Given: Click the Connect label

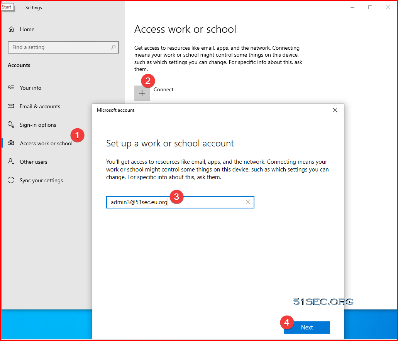Looking at the screenshot, I should [x=163, y=89].
